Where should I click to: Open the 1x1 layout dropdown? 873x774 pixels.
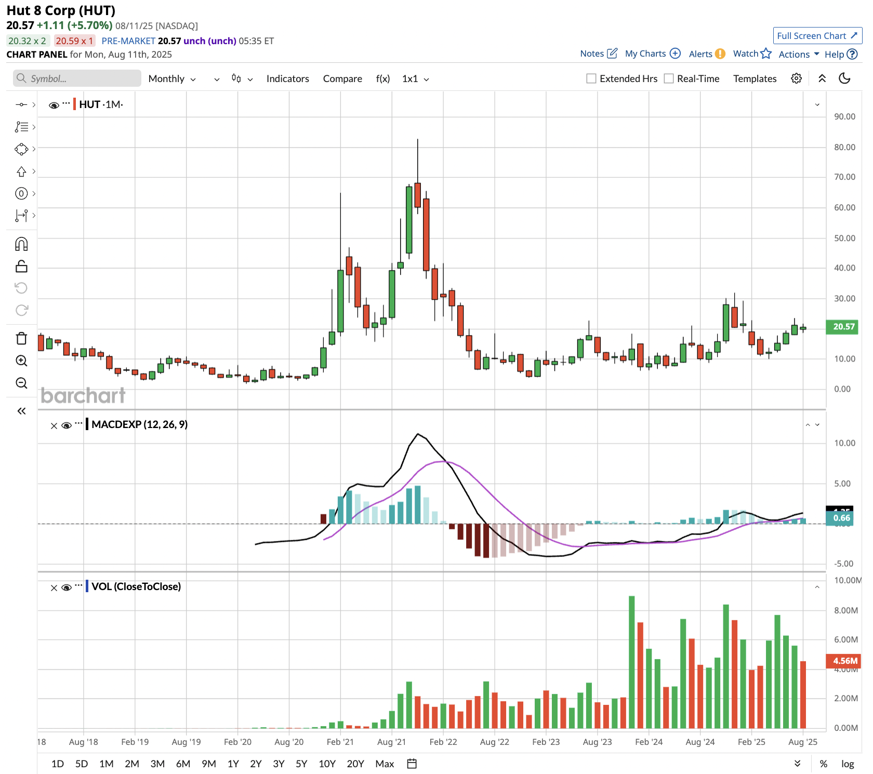click(416, 79)
